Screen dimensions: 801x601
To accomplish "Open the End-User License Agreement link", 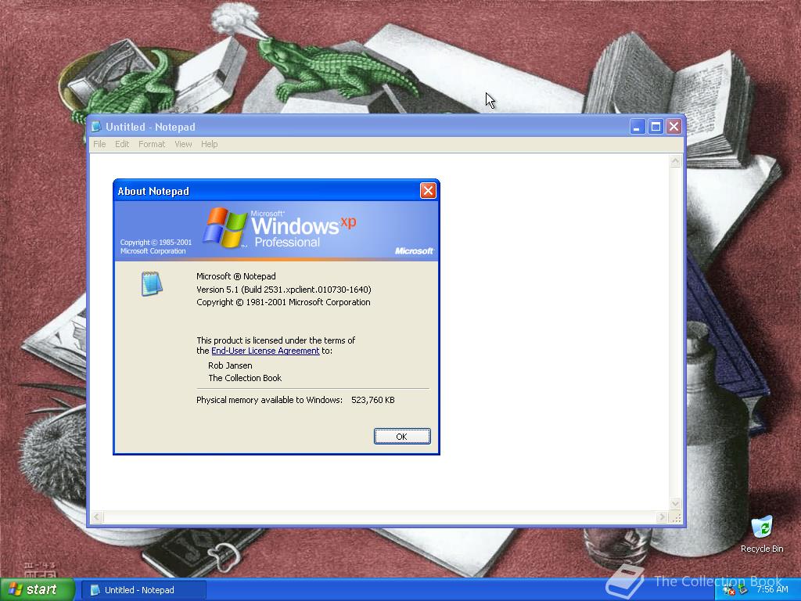I will click(x=265, y=351).
